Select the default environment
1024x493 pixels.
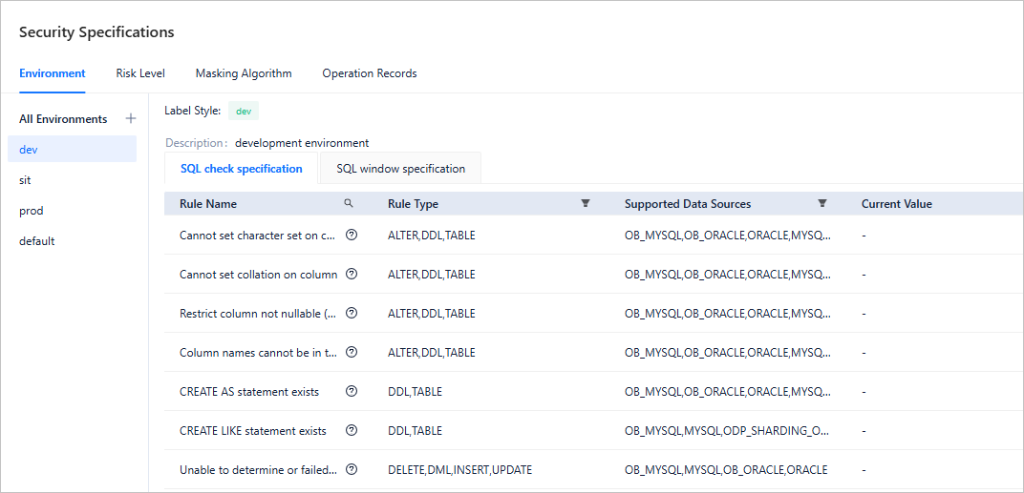click(x=37, y=241)
